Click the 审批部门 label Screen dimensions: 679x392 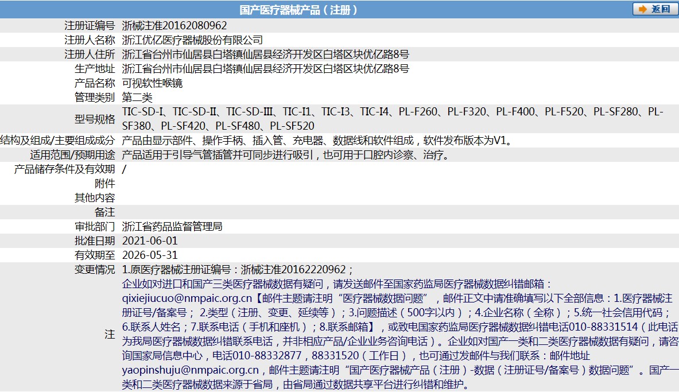coord(95,226)
